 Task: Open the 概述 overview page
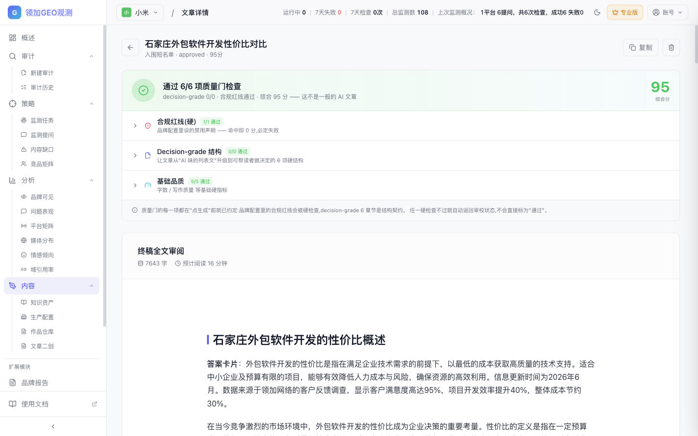click(51, 38)
